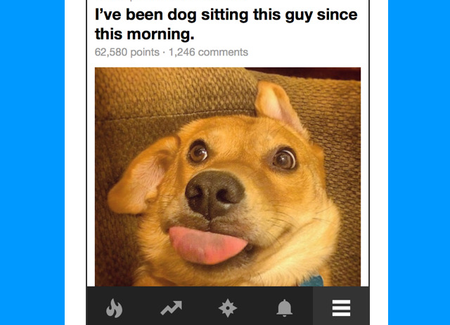The height and width of the screenshot is (325, 450).
Task: Switch to Trending arrow tab
Action: click(171, 308)
